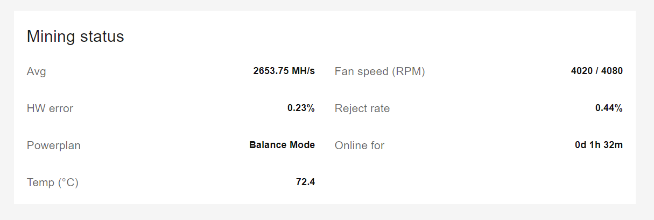Click the word Mining in the title

click(51, 37)
